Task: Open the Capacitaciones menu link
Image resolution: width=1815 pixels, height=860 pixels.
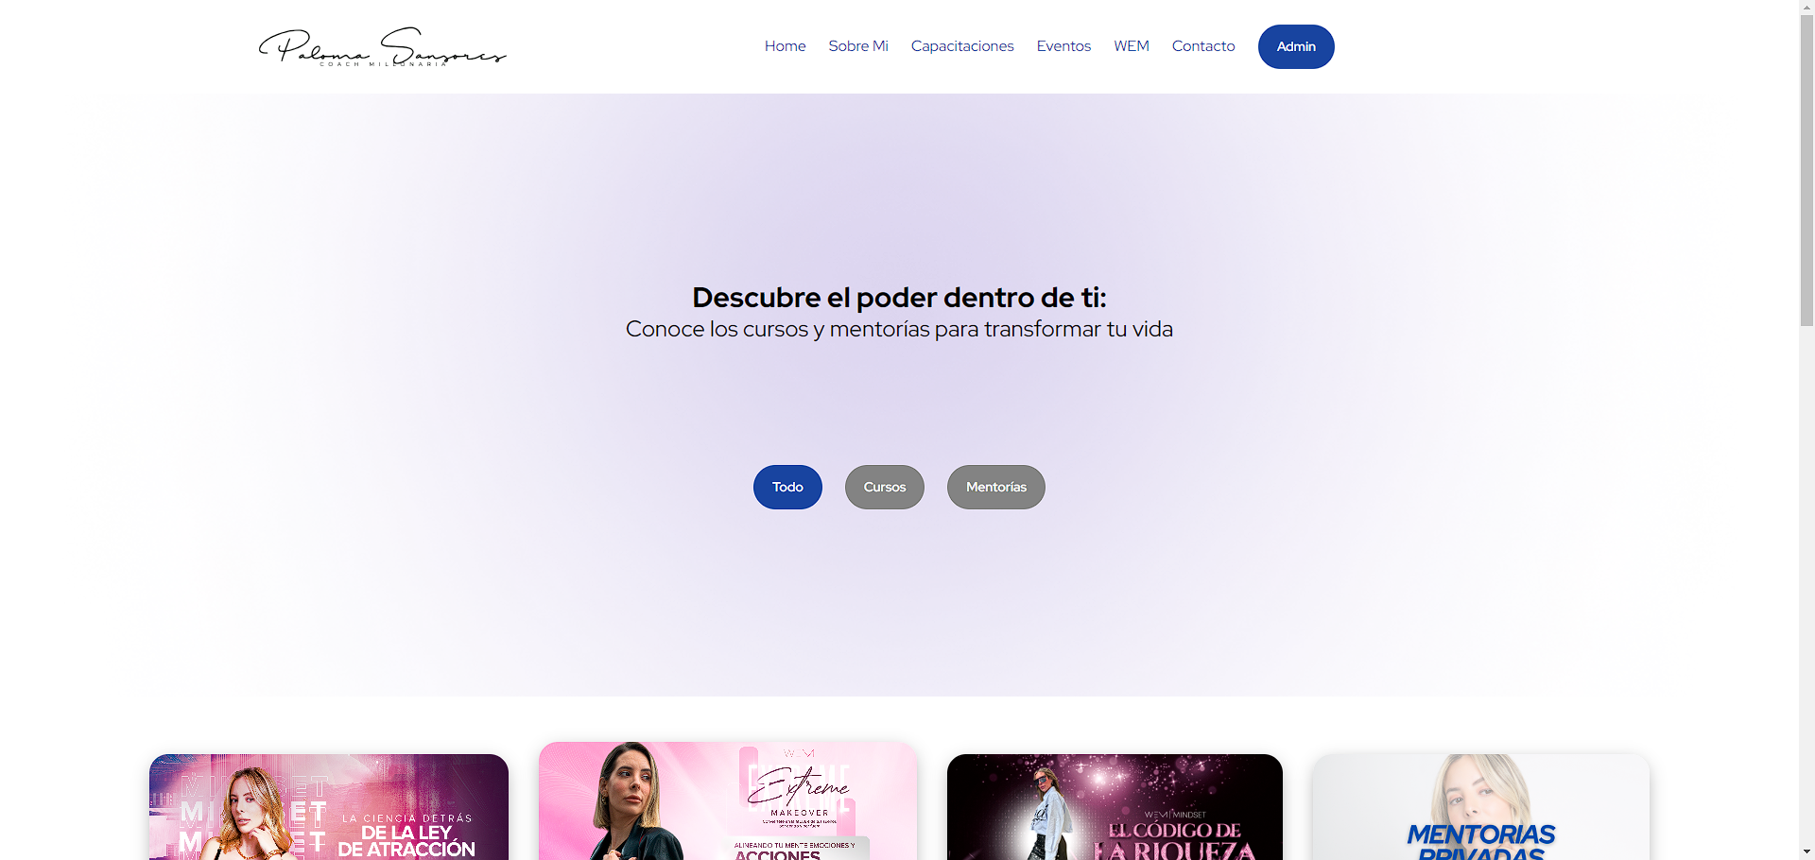Action: pyautogui.click(x=962, y=46)
